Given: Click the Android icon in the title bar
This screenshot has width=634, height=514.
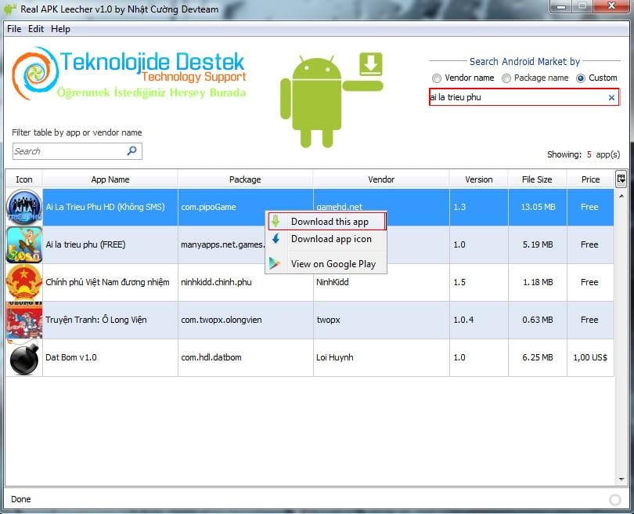Looking at the screenshot, I should (9, 9).
